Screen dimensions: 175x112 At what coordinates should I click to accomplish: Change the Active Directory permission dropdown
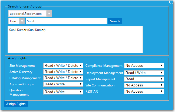coord(63,72)
